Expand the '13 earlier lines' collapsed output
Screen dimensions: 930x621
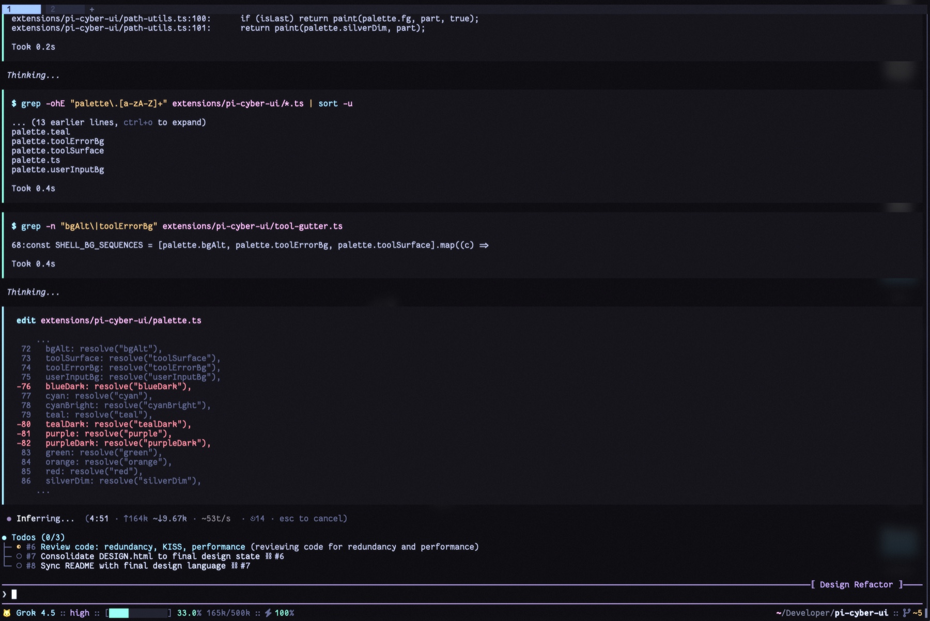click(109, 122)
